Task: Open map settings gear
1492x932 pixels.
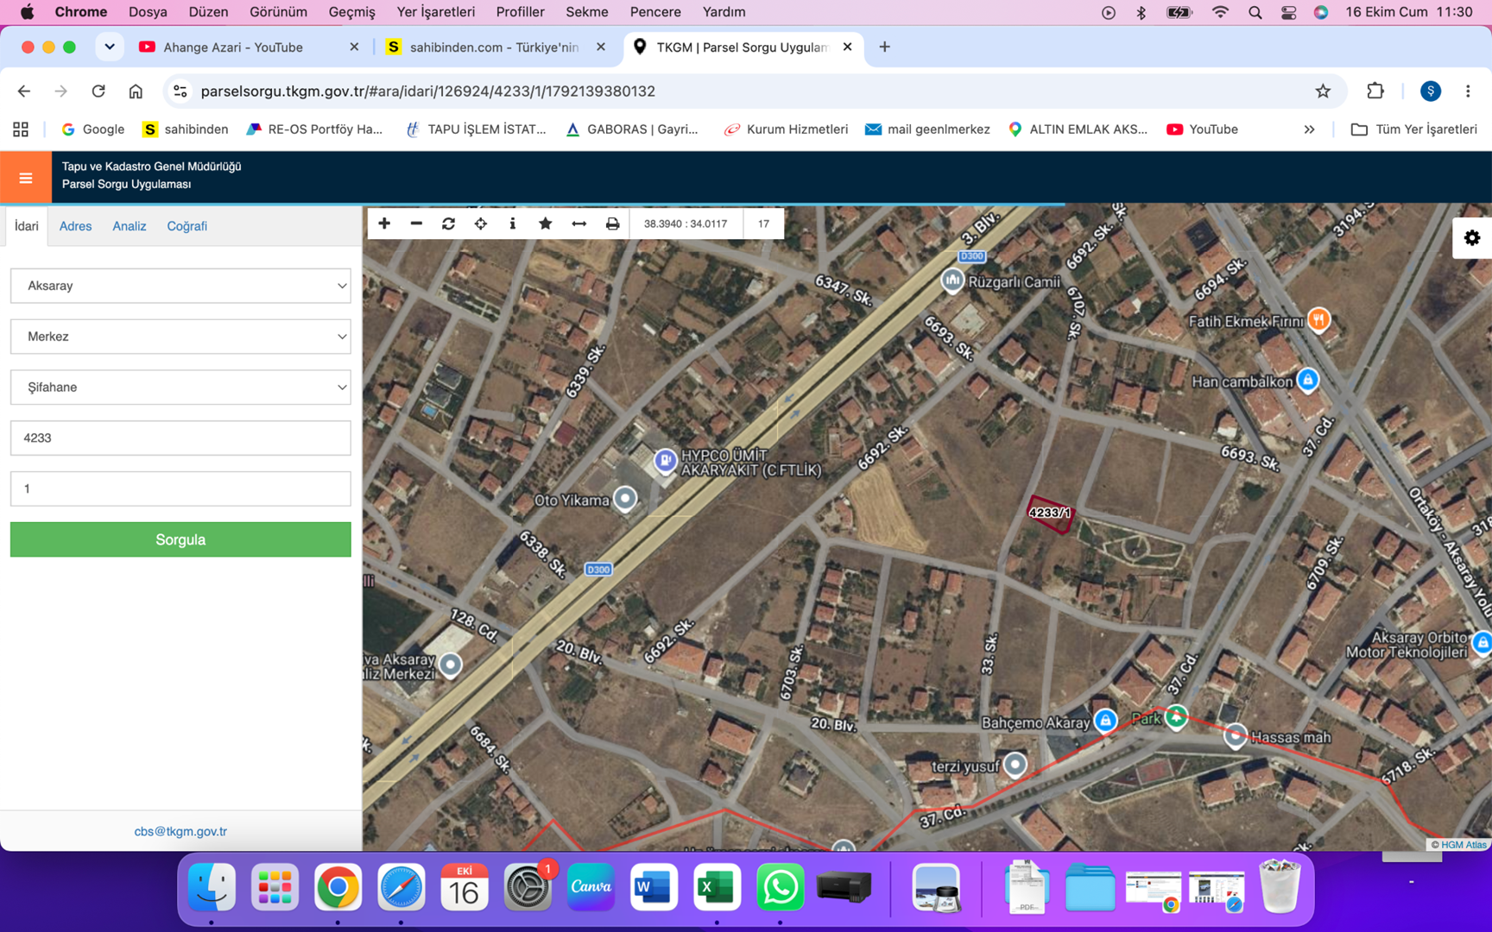Action: 1472,238
